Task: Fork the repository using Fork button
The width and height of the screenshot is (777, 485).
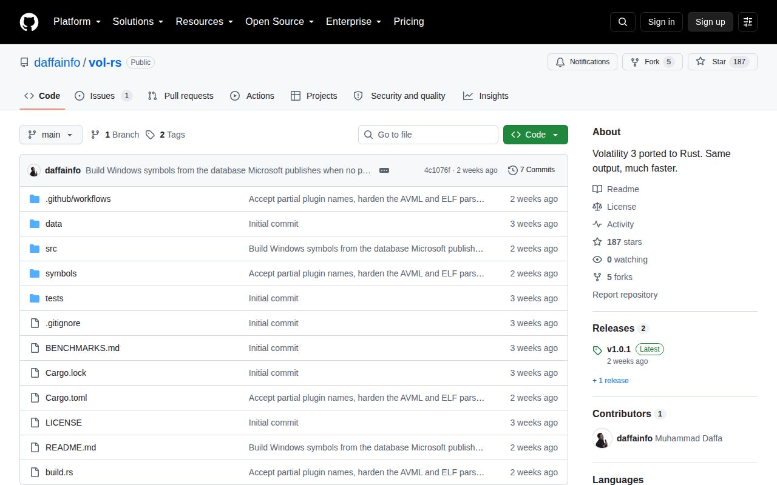Action: point(652,62)
